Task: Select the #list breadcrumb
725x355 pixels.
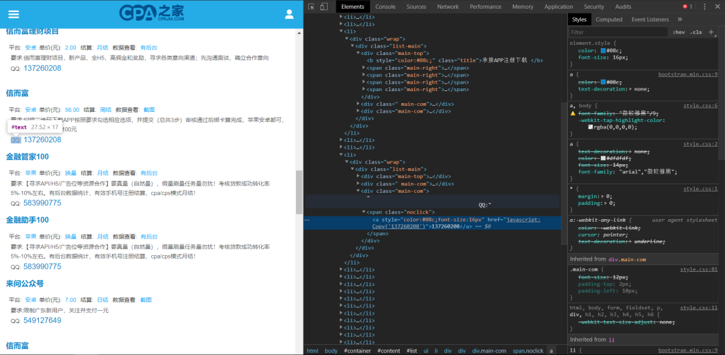Action: point(412,351)
